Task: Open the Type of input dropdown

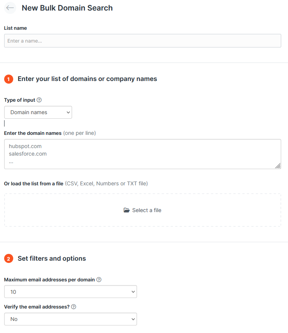Action: (x=38, y=112)
